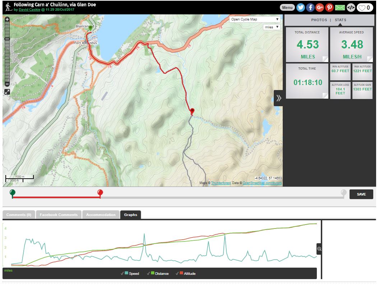Click the graph zoom magnifier icon
This screenshot has height=287, width=379.
319,249
